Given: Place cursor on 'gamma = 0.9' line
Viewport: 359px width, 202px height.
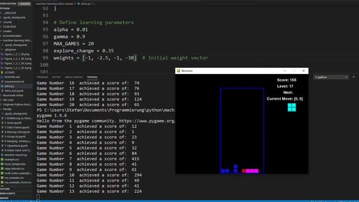Looking at the screenshot, I should (70, 36).
